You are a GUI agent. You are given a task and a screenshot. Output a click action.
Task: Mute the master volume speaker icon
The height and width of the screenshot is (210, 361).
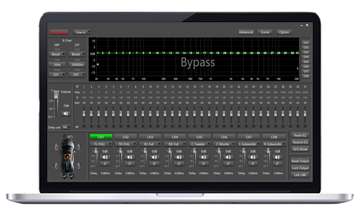click(x=65, y=114)
